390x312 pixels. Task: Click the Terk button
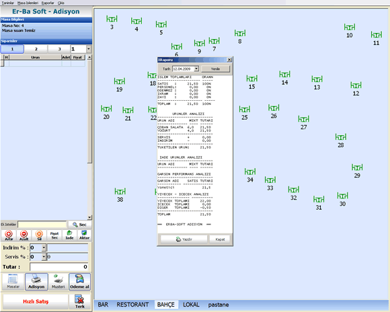tap(79, 301)
